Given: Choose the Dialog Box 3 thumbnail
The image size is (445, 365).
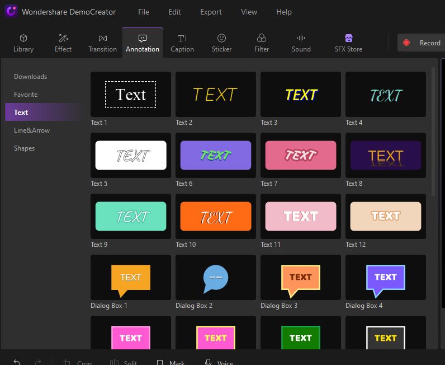Looking at the screenshot, I should (301, 278).
